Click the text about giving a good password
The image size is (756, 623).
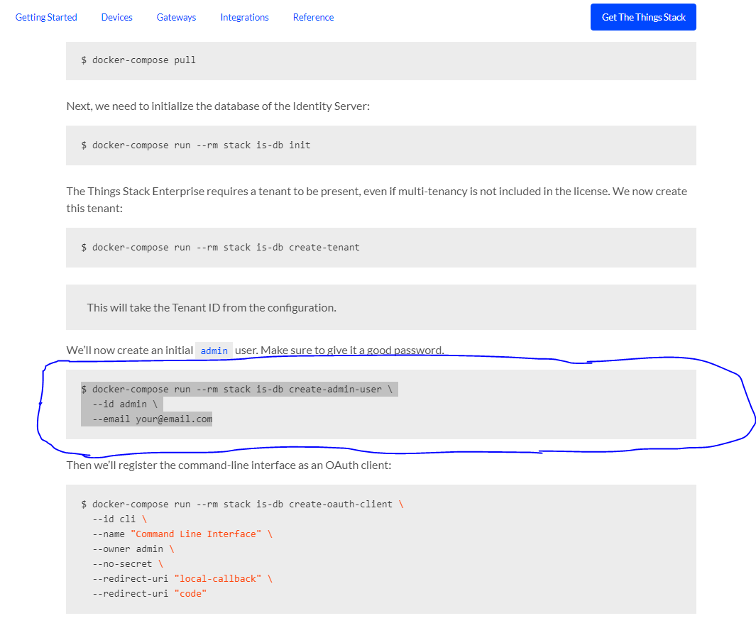point(353,351)
